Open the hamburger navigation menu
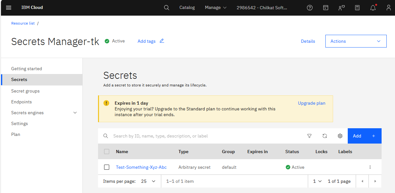Viewport: 395px width, 193px height. coord(9,8)
